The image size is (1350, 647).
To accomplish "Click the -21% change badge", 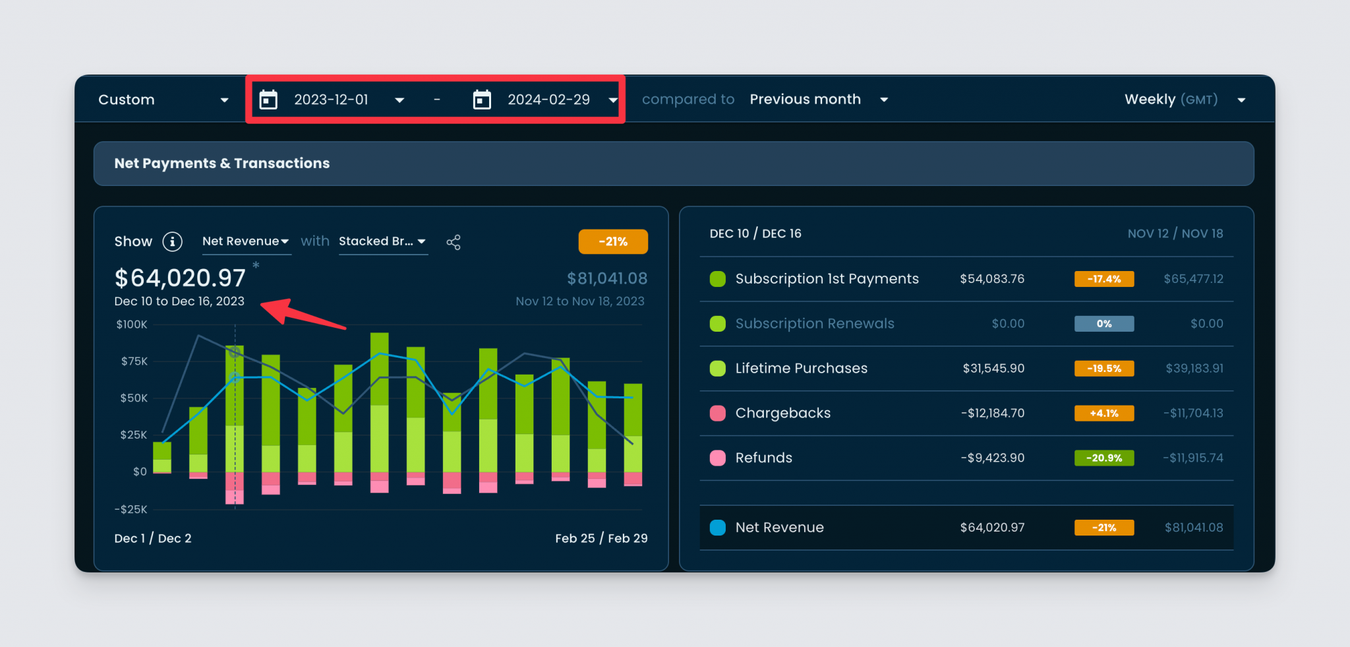I will pos(612,241).
